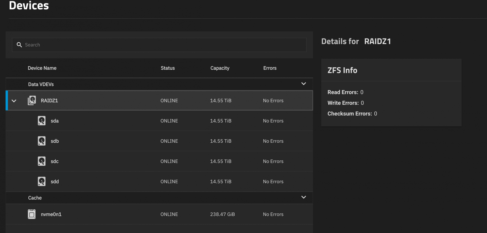This screenshot has height=233, width=487.
Task: Click the RAIDZ1 vdev icon
Action: click(x=32, y=101)
